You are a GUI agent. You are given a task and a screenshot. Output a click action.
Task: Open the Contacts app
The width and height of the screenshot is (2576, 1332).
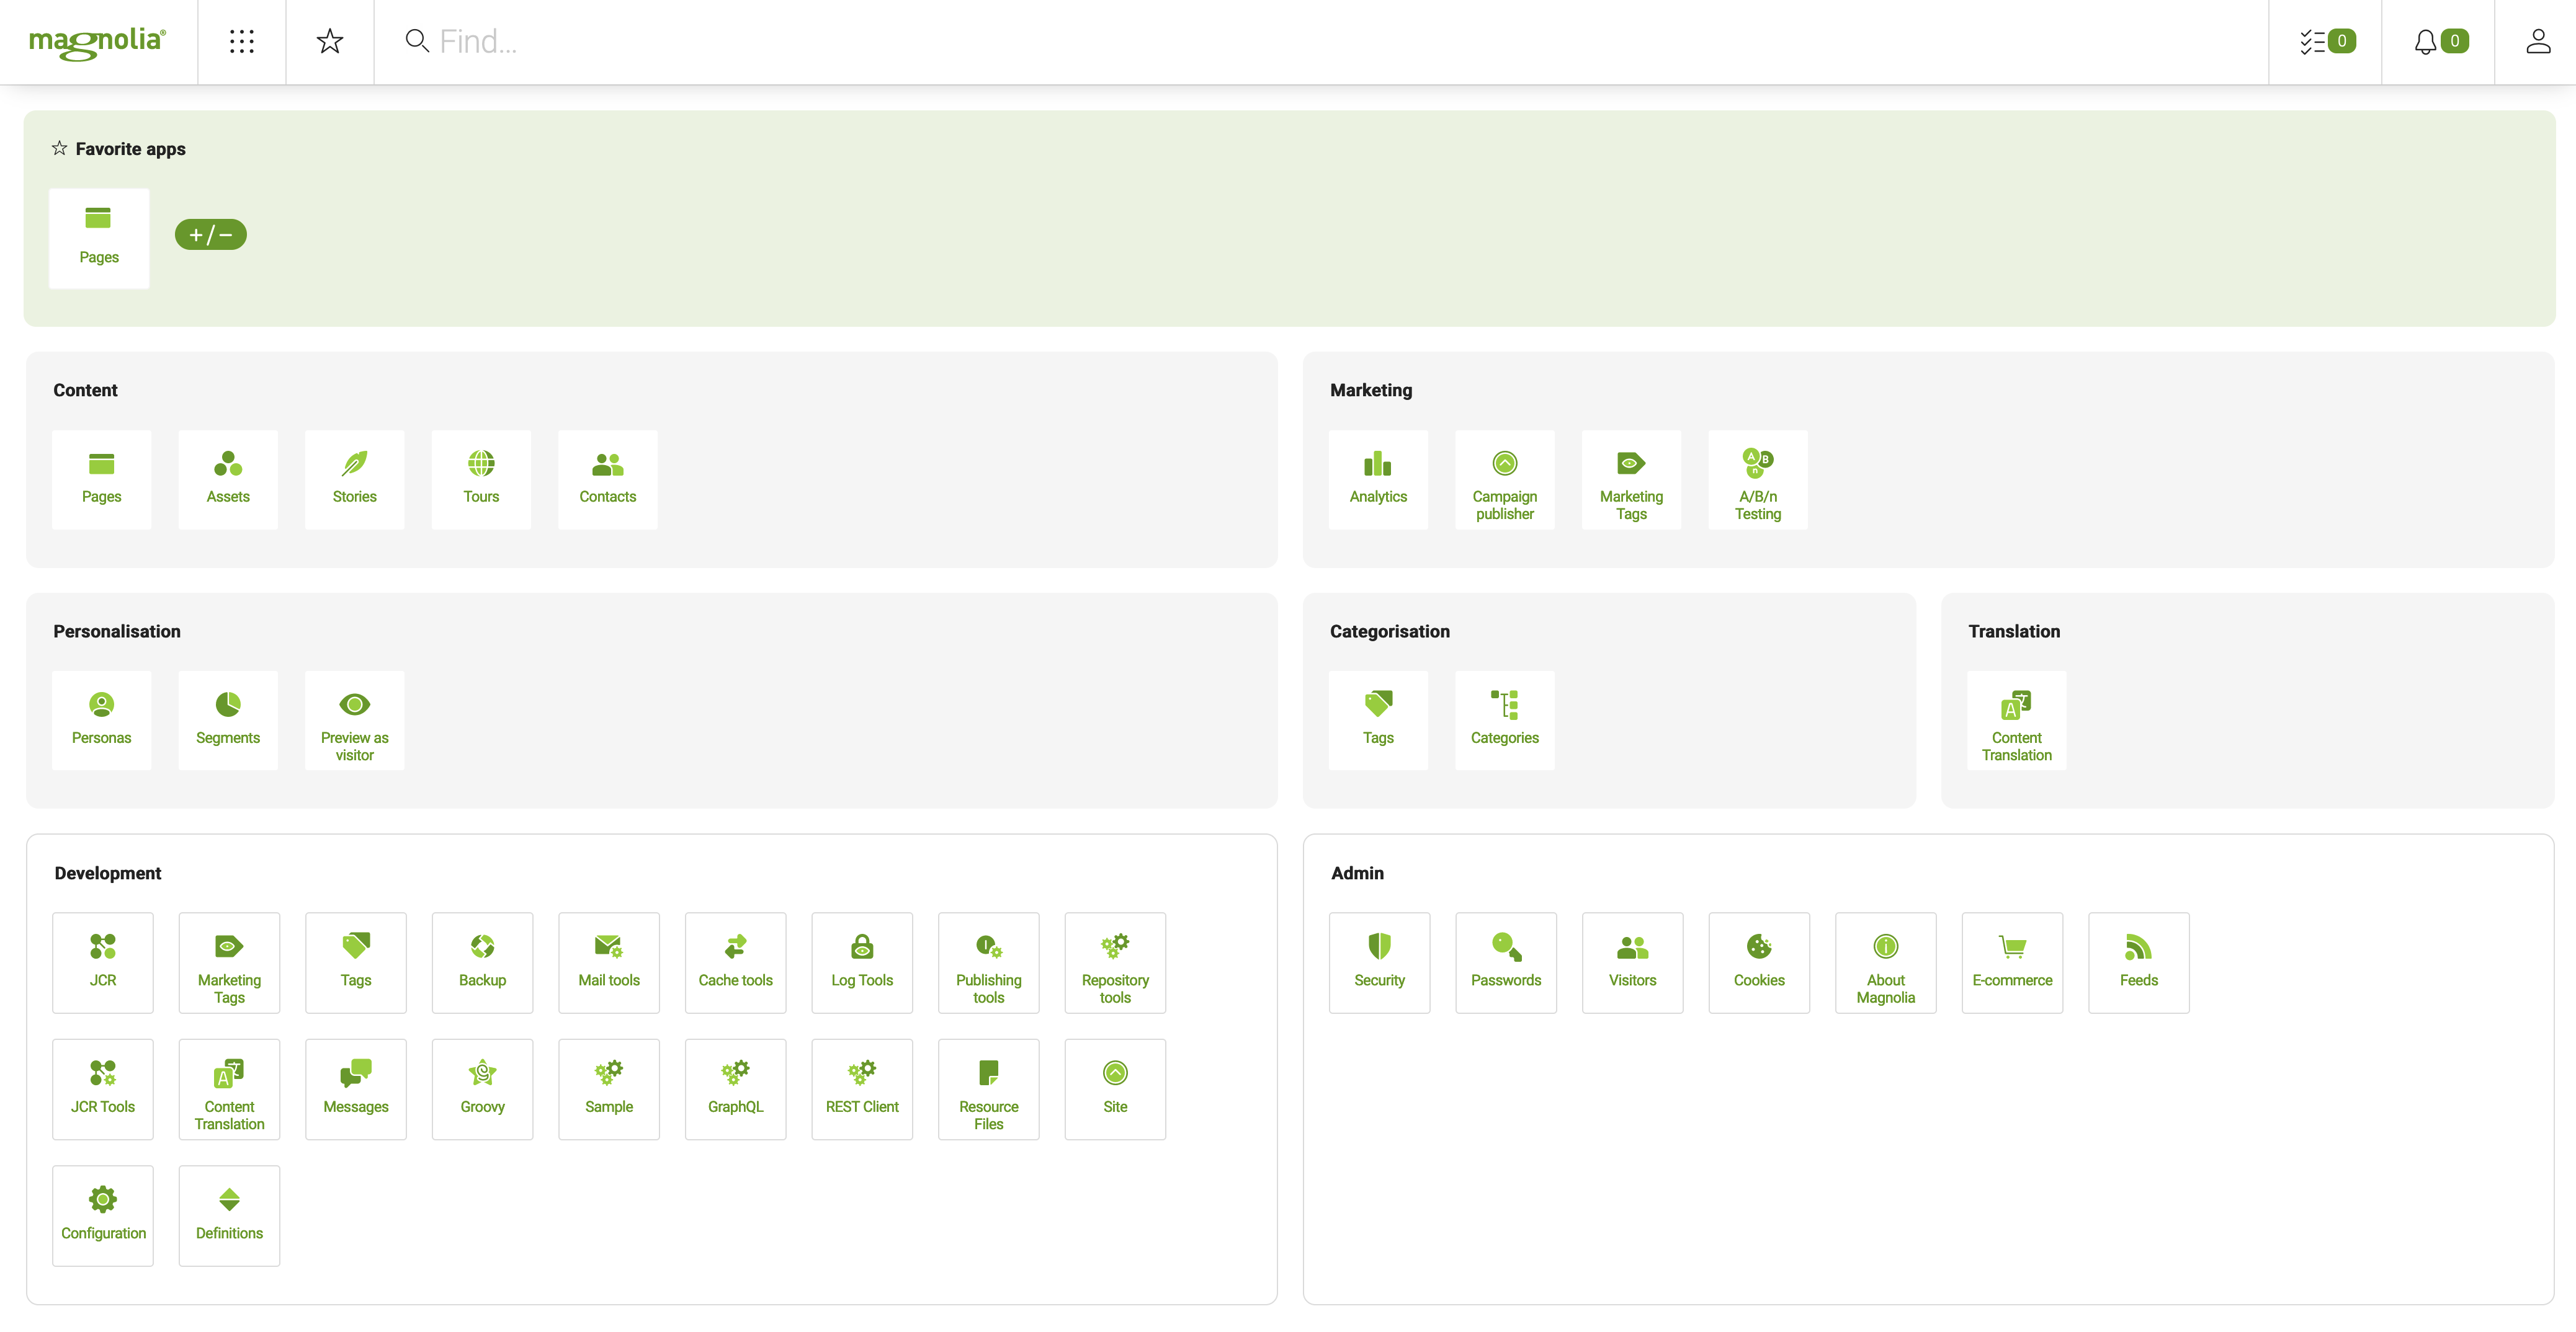click(x=608, y=479)
